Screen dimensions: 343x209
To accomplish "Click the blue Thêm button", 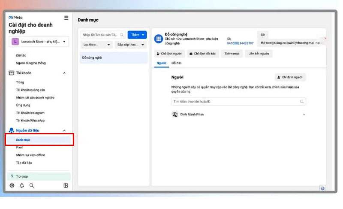I will 137,35.
